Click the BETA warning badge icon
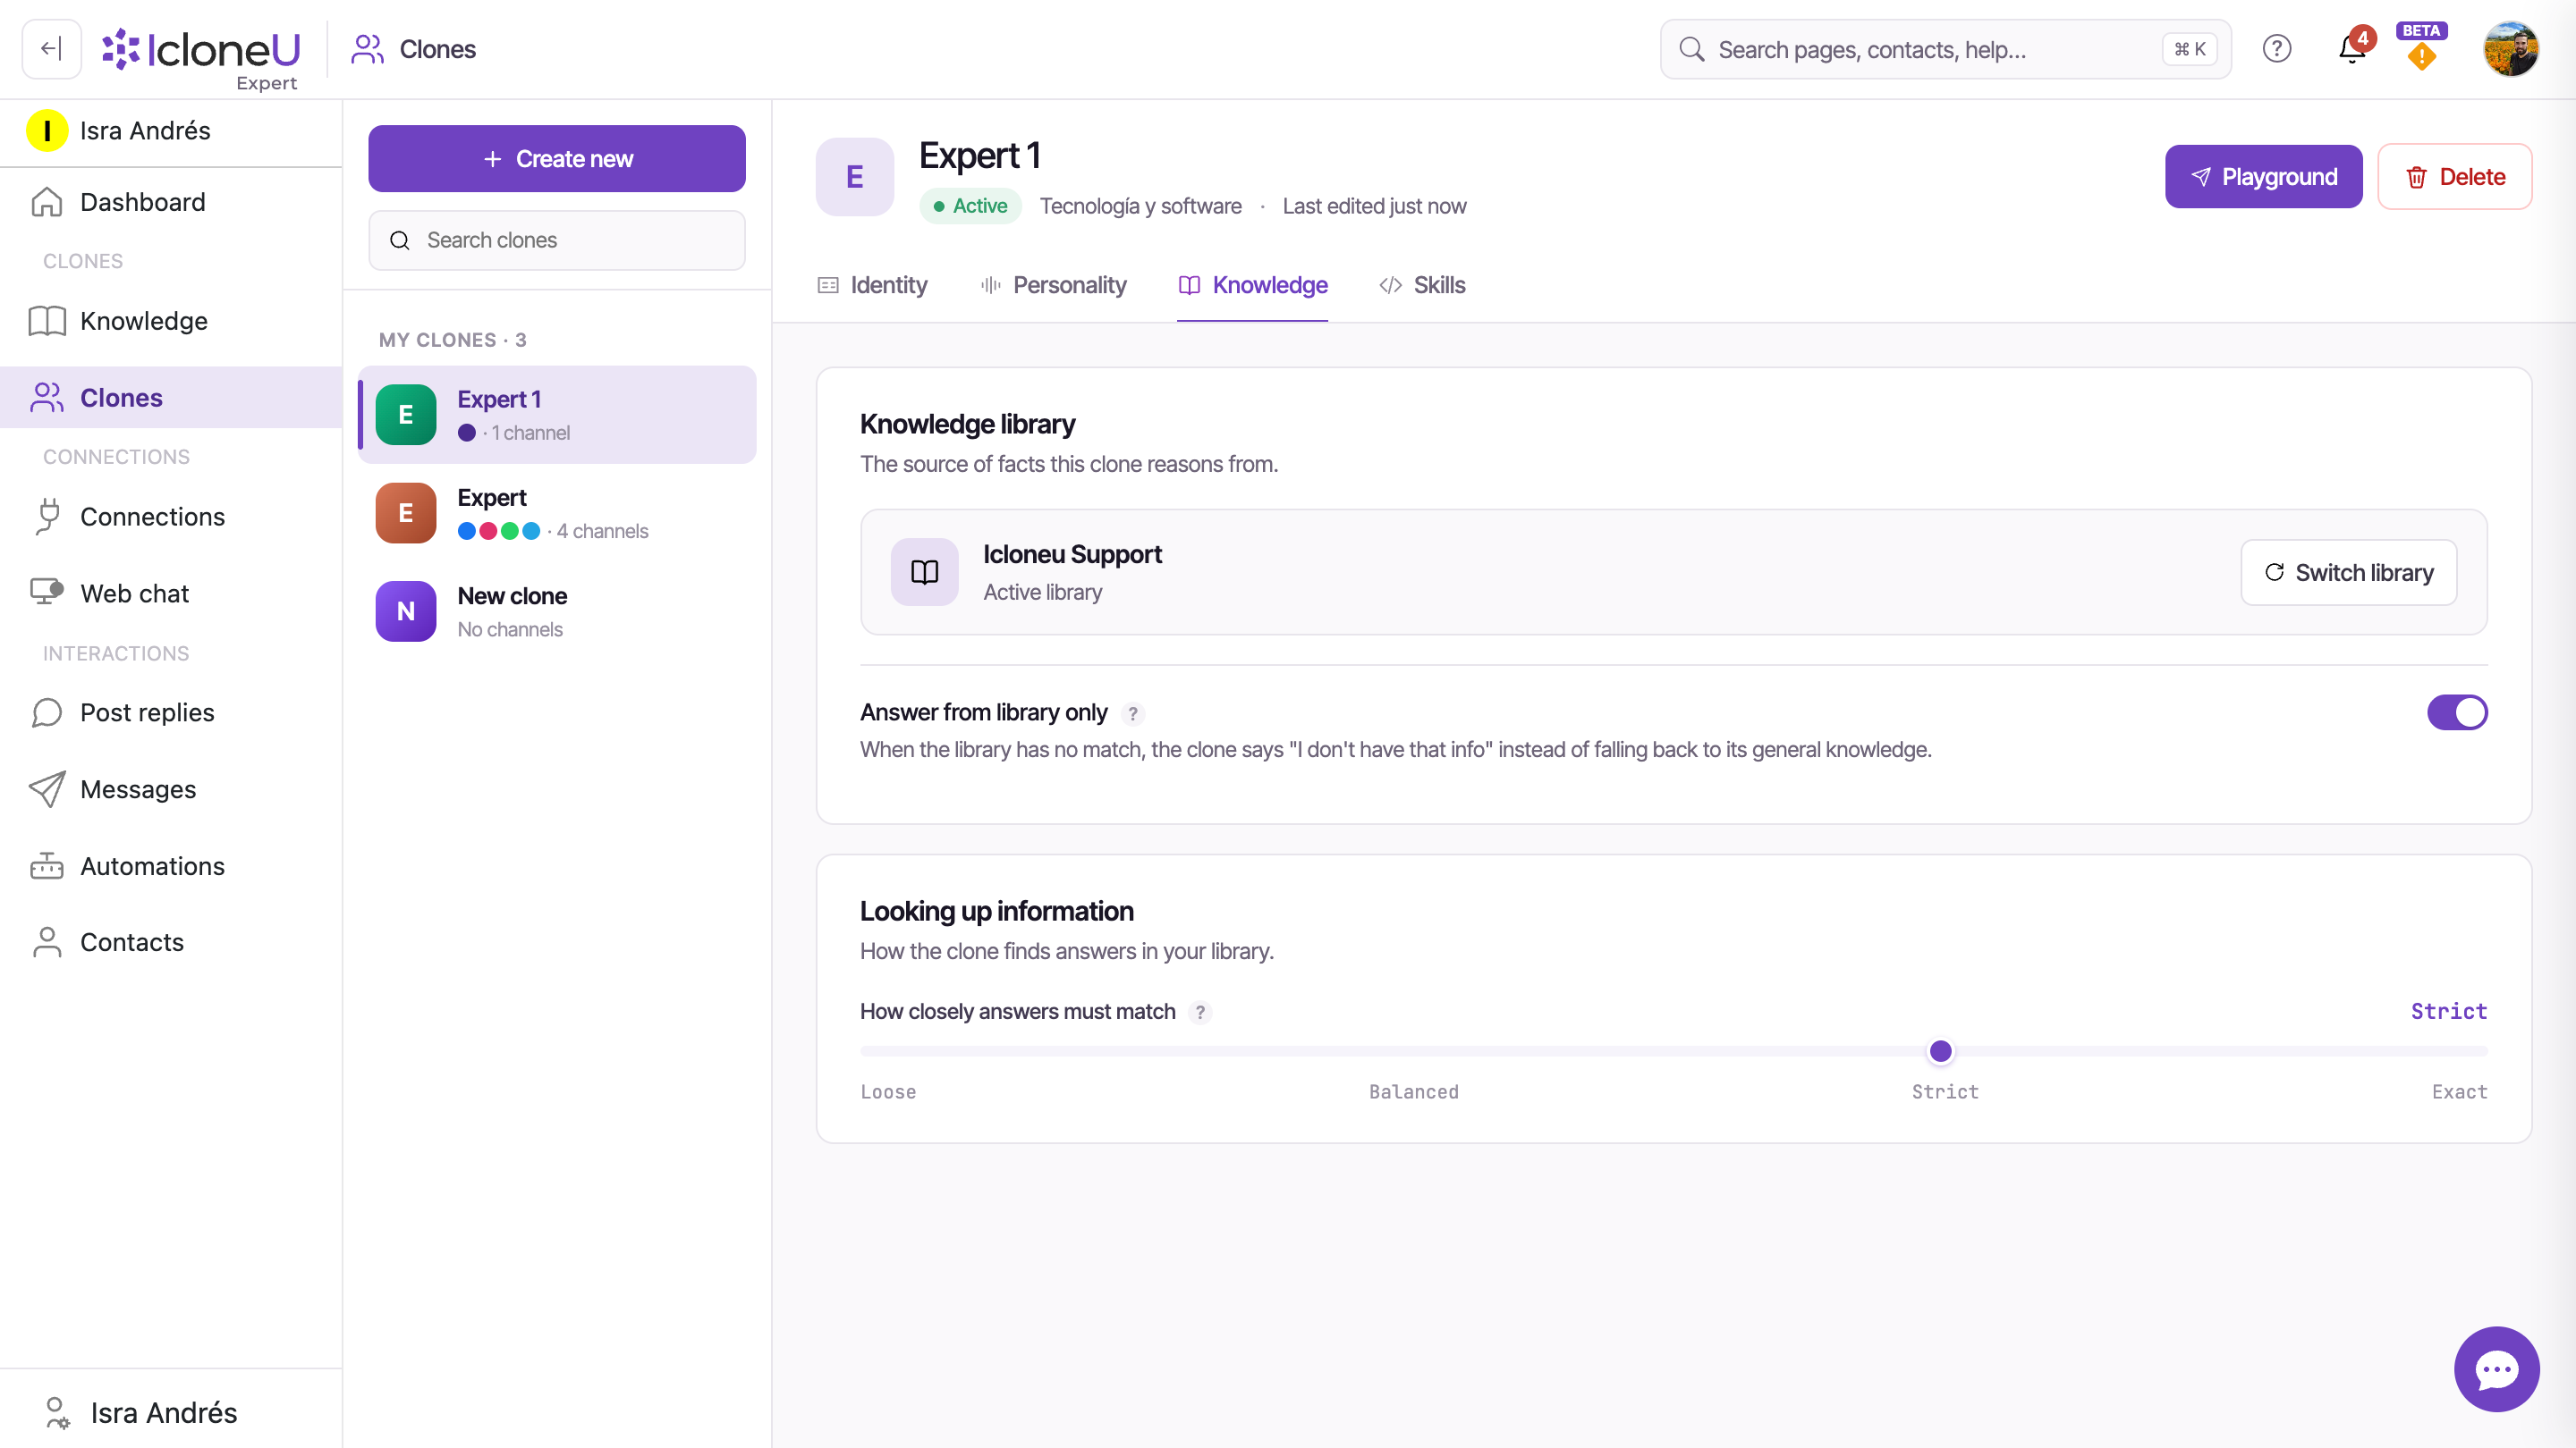This screenshot has height=1448, width=2576. coord(2421,49)
